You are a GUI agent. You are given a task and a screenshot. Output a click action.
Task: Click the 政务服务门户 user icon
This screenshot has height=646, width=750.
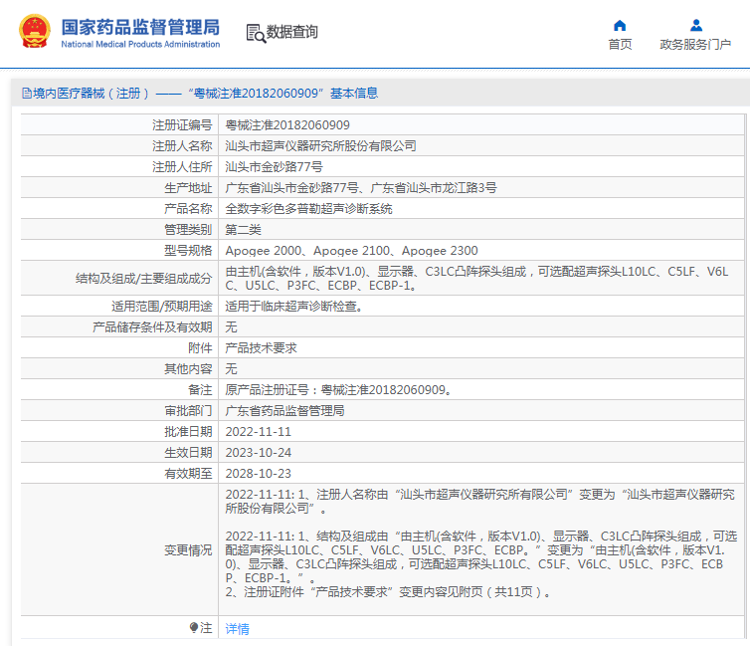coord(696,25)
